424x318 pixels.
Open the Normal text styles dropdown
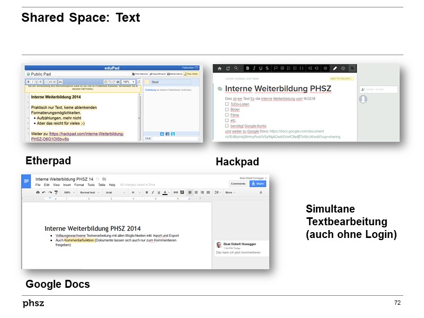click(x=87, y=193)
